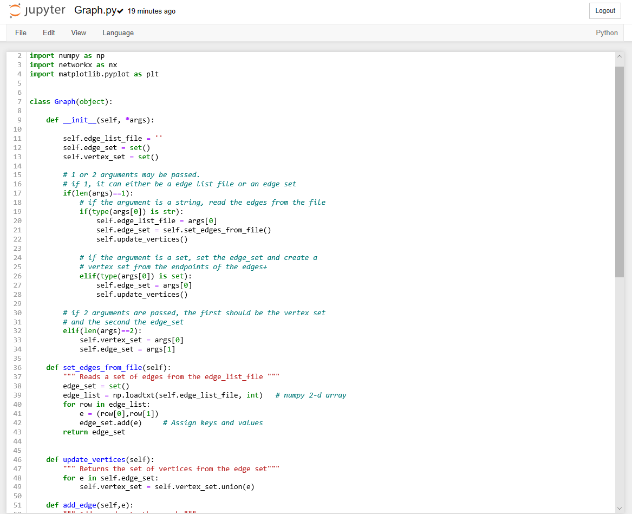Click the '# Assign keys and values' comment
This screenshot has height=514, width=632.
tap(213, 423)
